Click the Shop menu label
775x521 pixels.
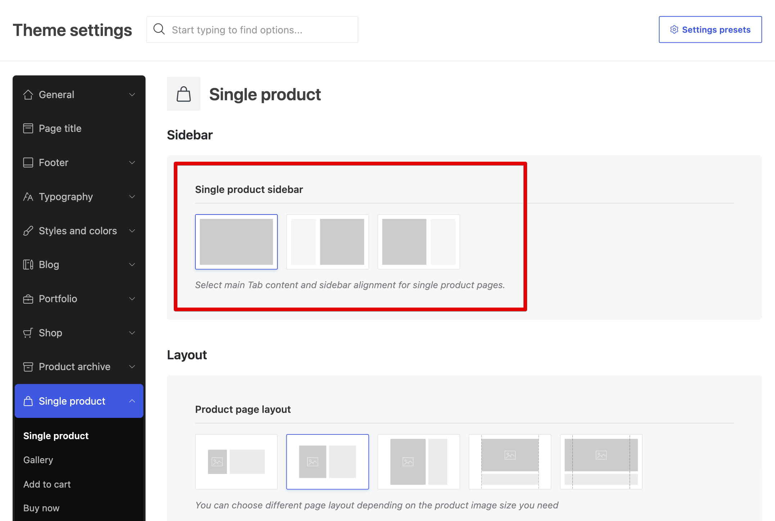coord(50,333)
